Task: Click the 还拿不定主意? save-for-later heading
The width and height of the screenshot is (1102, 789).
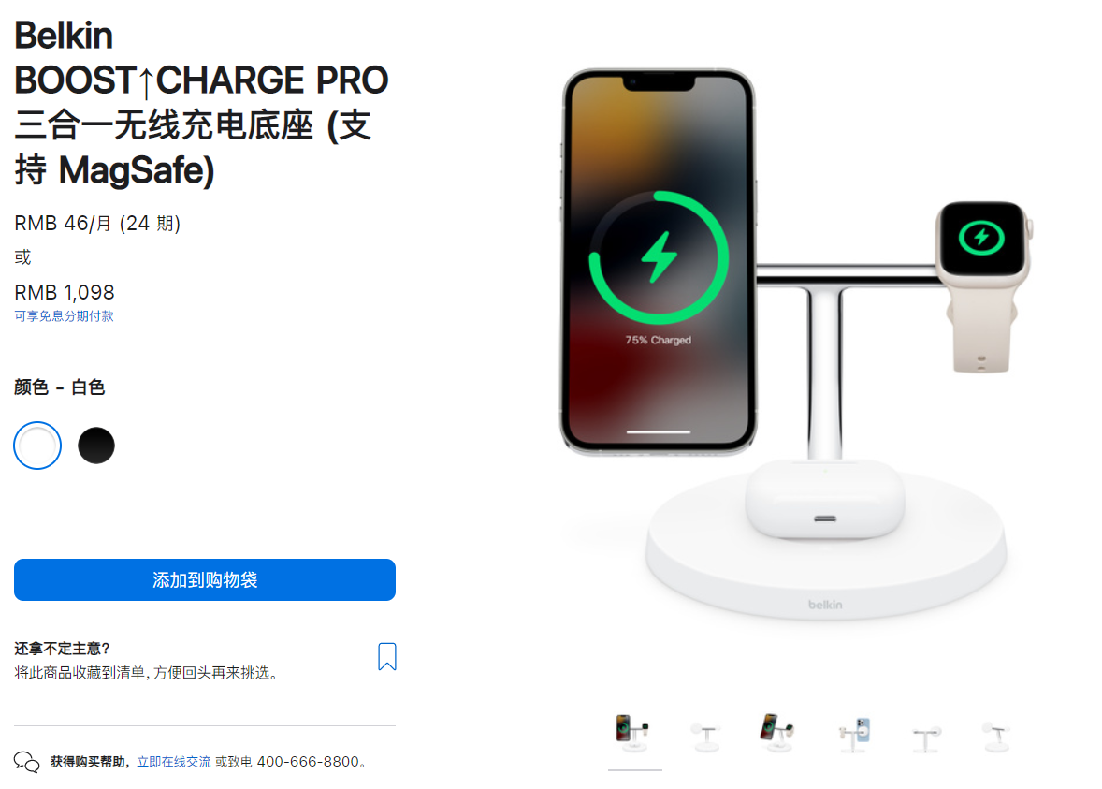Action: (63, 649)
